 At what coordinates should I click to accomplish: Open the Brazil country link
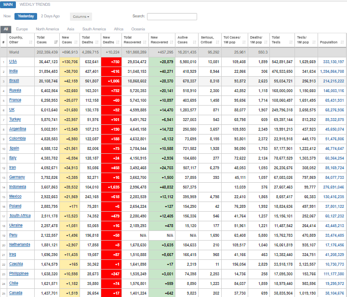tap(14, 81)
